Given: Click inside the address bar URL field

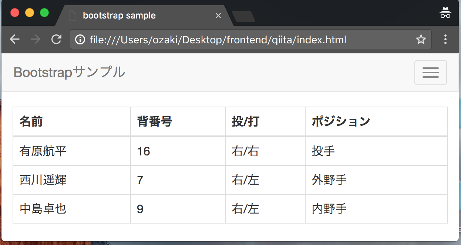Looking at the screenshot, I should click(222, 39).
